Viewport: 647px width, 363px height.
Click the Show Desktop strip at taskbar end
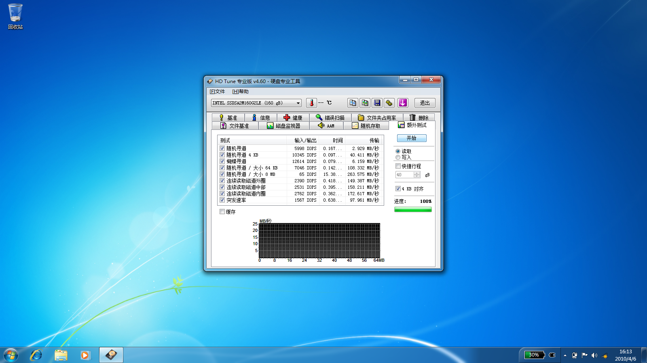click(x=644, y=355)
